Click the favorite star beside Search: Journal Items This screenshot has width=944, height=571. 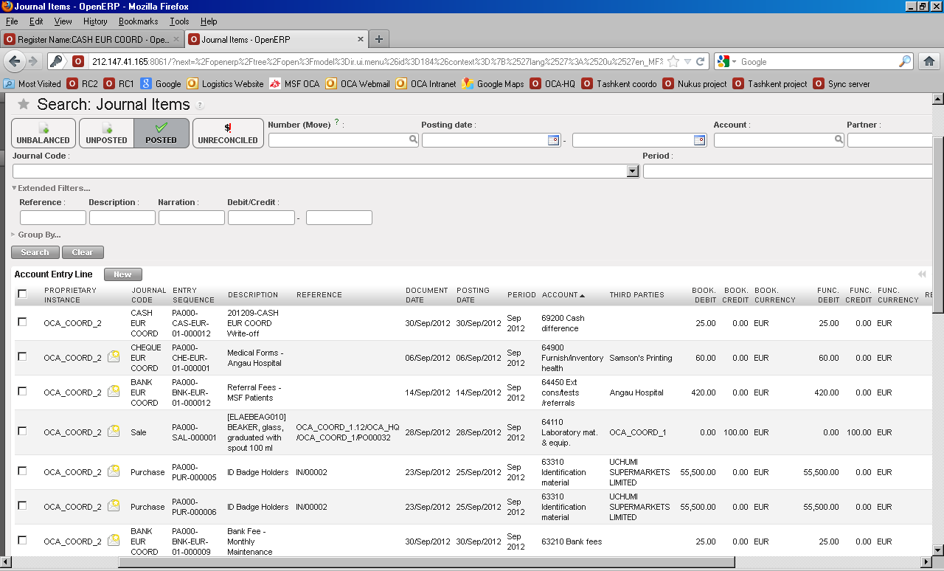[24, 105]
